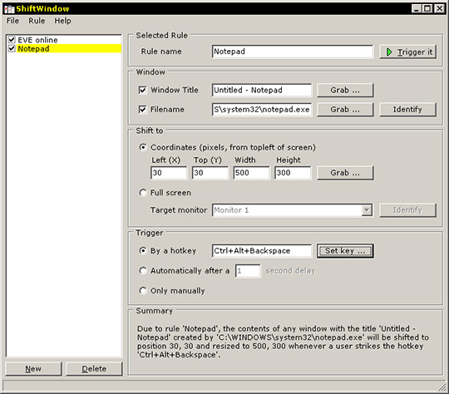This screenshot has width=449, height=394.
Task: Click the ShiftWindow app icon in title bar
Action: point(9,9)
